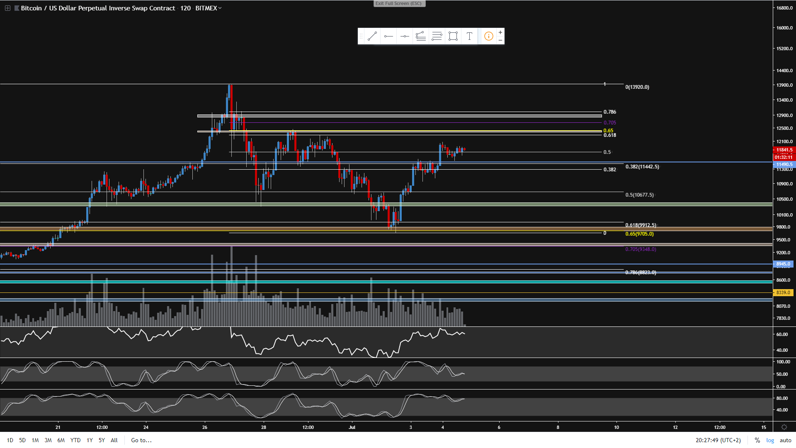Select the Trend Line drawing tool
The image size is (796, 448).
point(372,37)
